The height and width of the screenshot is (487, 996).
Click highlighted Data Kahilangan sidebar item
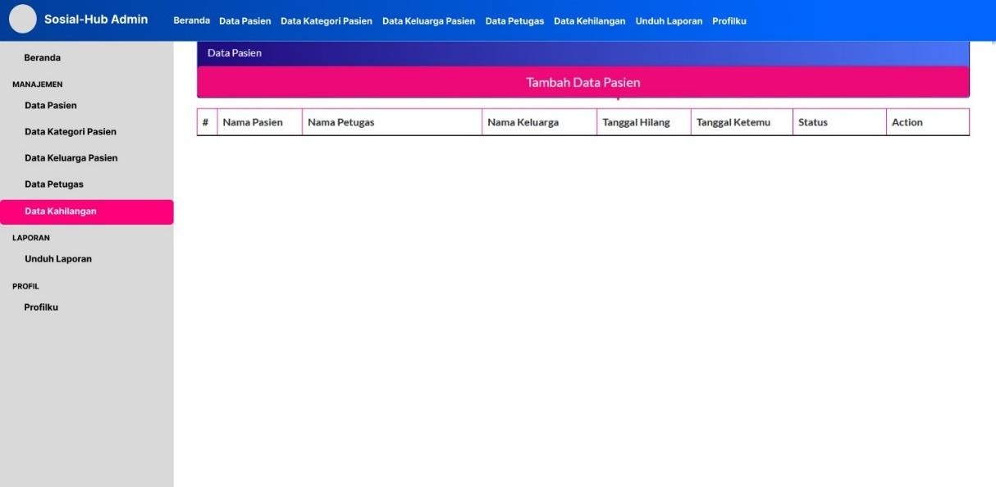(86, 212)
